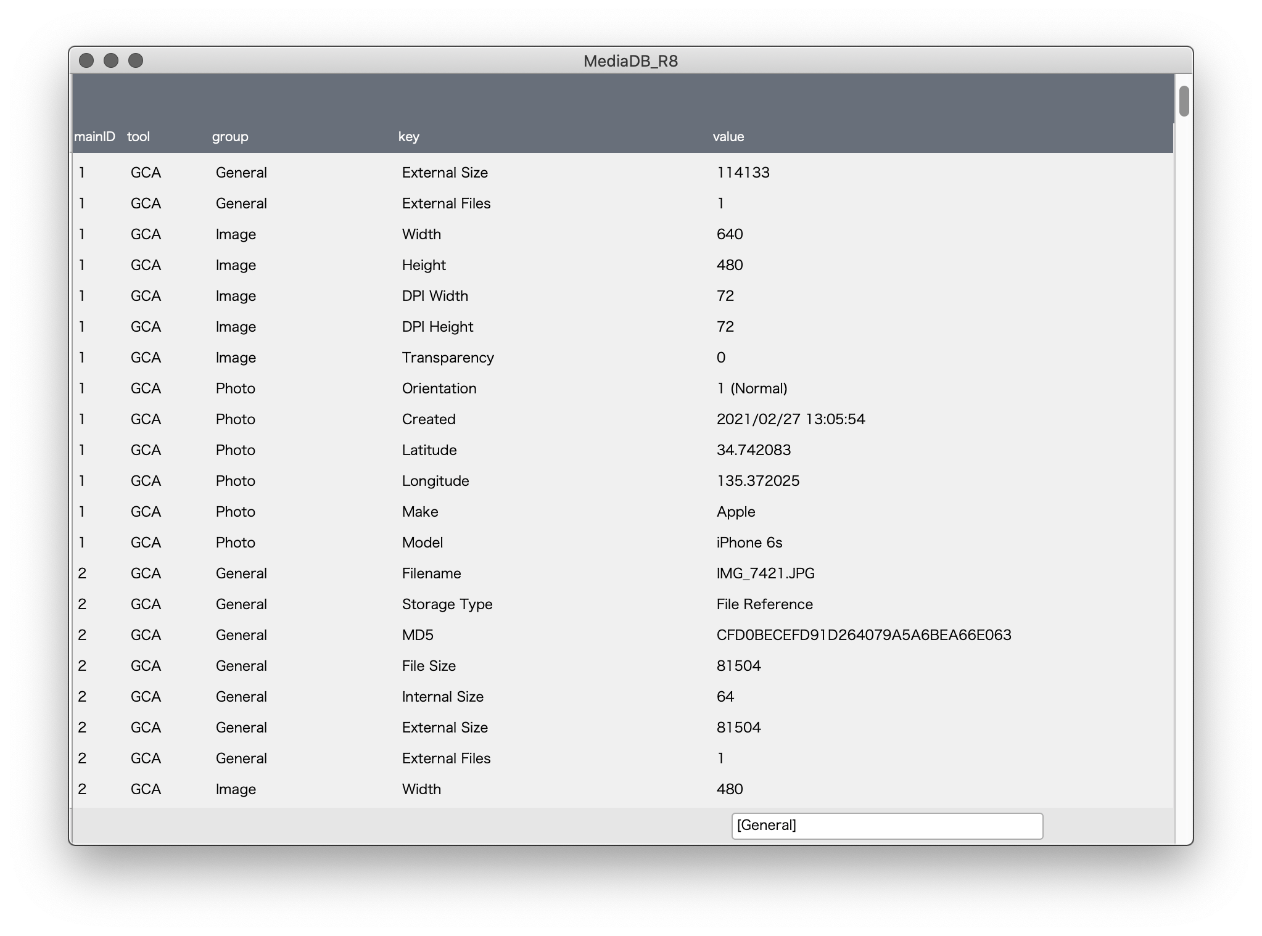1262x936 pixels.
Task: Click the key column header
Action: pyautogui.click(x=409, y=137)
